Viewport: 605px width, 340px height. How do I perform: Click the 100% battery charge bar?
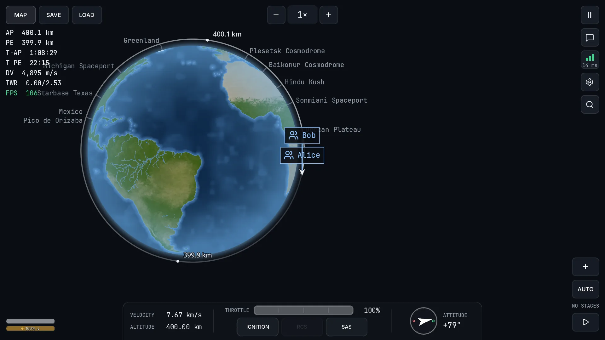point(30,328)
